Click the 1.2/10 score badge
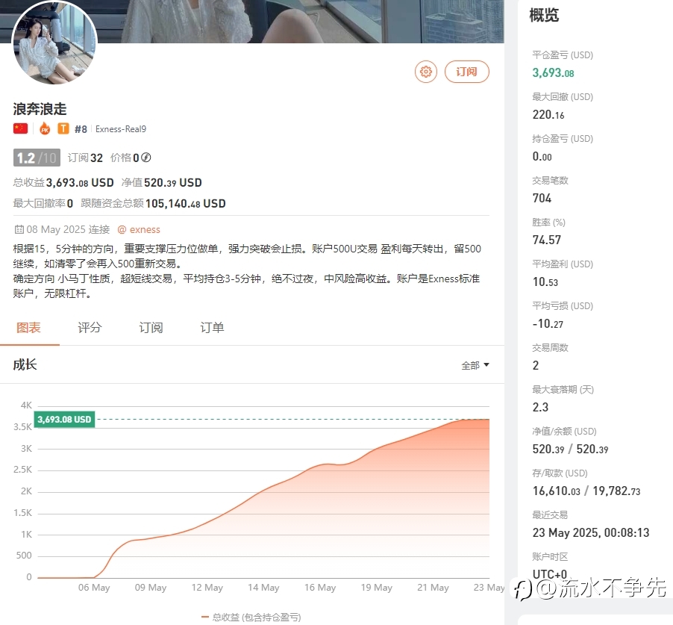 pyautogui.click(x=37, y=158)
